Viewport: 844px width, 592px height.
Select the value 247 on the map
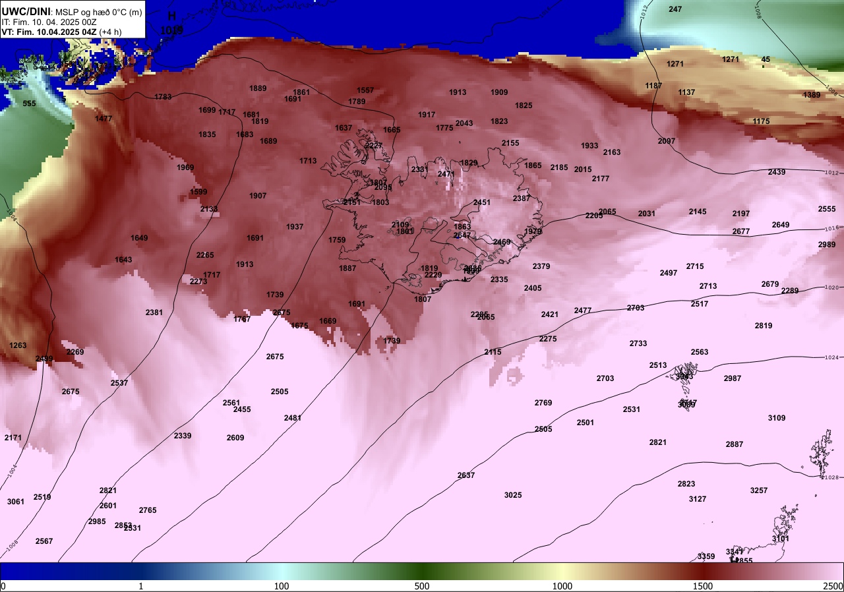click(675, 9)
